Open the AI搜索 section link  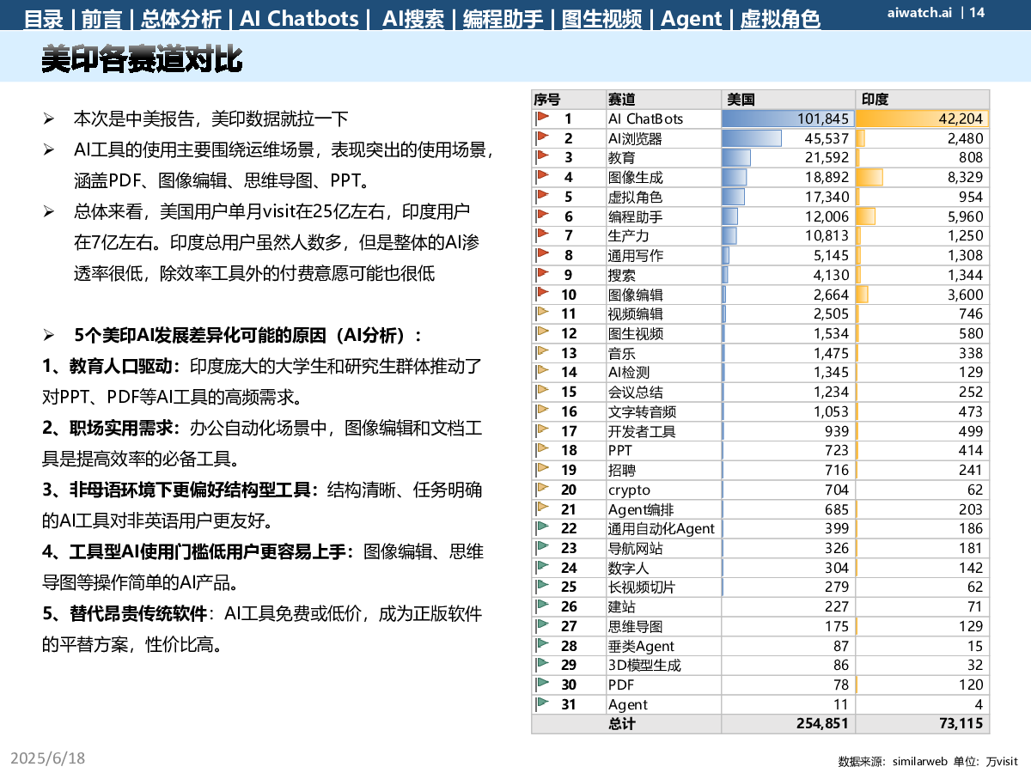click(413, 18)
